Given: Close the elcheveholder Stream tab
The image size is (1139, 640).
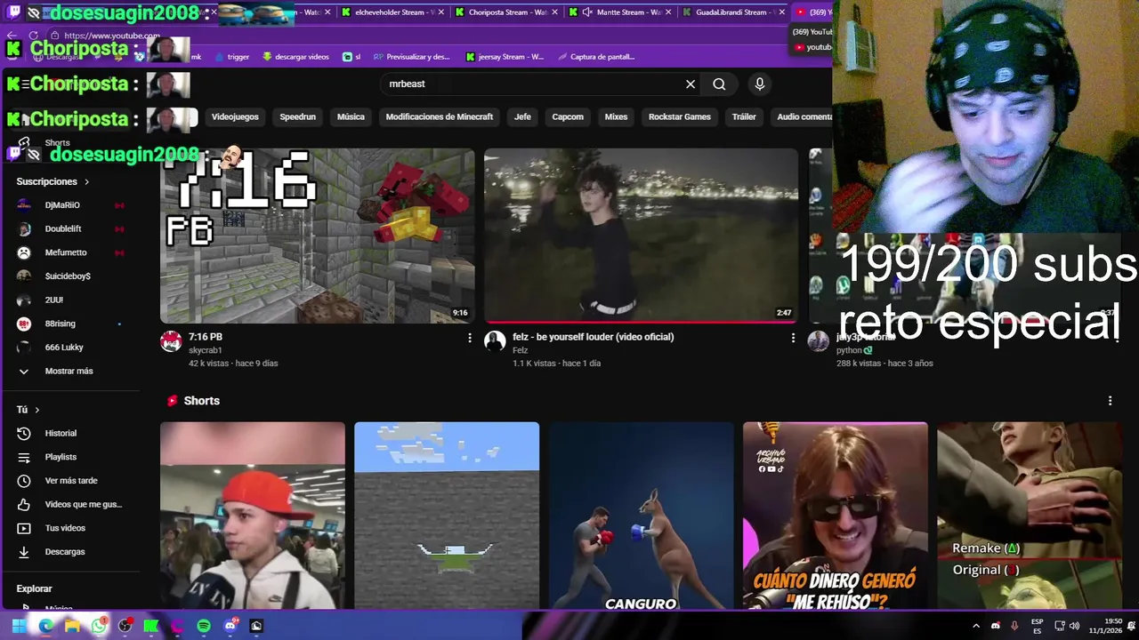Looking at the screenshot, I should tap(441, 12).
